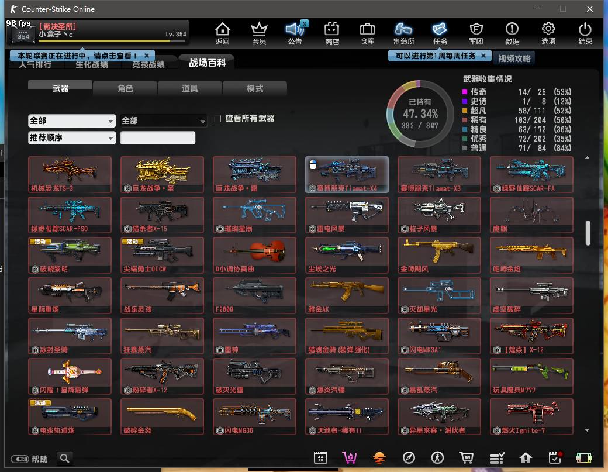Screen dimensions: 608x472
Task: Click the 返回 home icon
Action: [223, 34]
